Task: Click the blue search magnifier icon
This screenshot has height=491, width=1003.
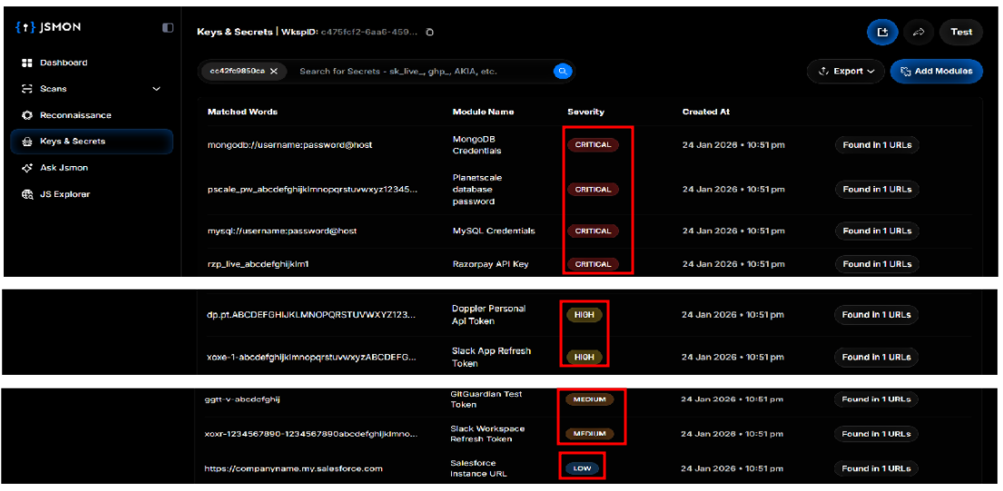Action: coord(563,71)
